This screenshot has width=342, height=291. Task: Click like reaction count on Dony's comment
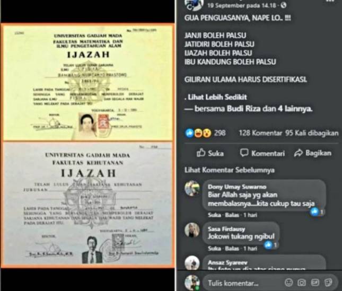318,211
